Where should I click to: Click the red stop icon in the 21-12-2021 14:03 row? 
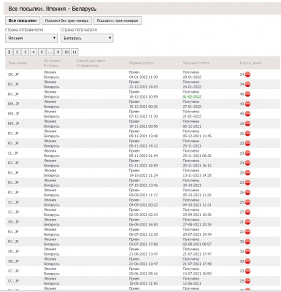click(x=247, y=84)
